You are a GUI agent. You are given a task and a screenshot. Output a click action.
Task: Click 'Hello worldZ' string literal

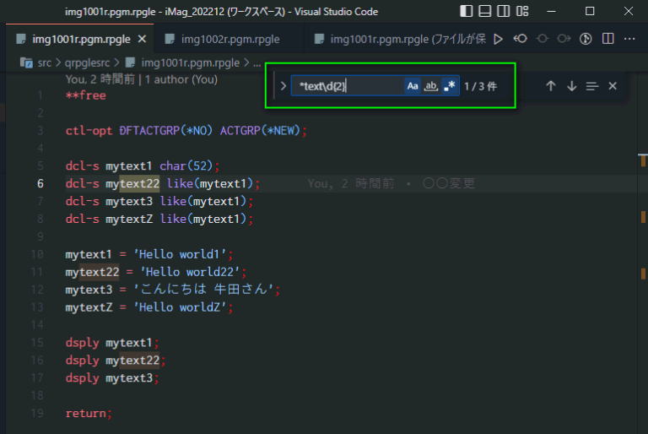coord(180,307)
